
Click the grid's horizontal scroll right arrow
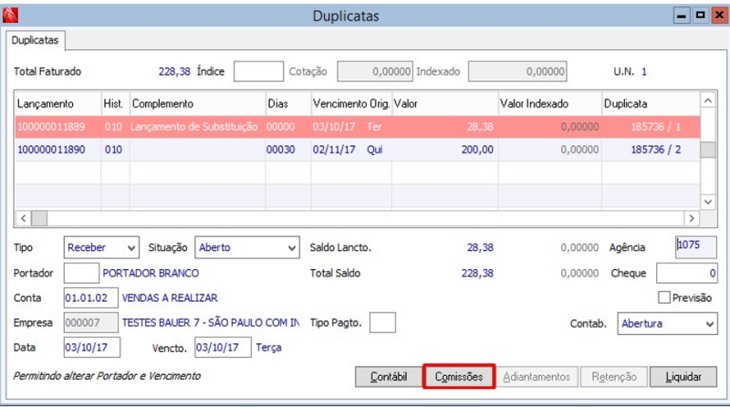[692, 218]
